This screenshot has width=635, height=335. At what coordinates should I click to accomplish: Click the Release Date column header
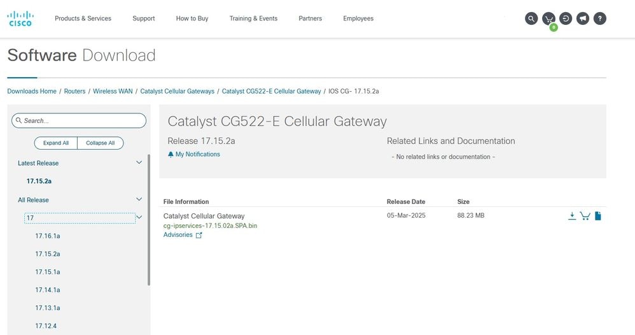[x=406, y=201]
